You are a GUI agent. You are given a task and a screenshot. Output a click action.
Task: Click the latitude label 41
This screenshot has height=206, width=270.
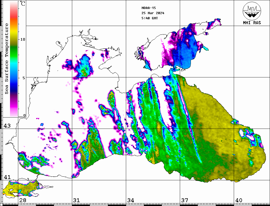click(7, 177)
